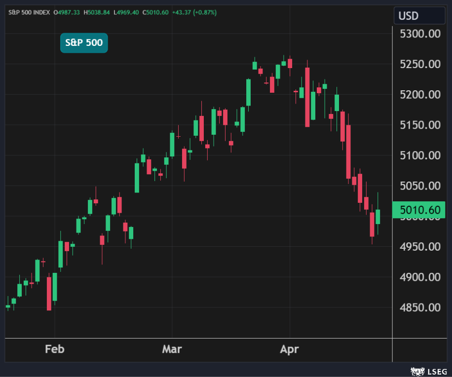Image resolution: width=452 pixels, height=377 pixels.
Task: Click the 4900.00 price axis label
Action: [420, 277]
